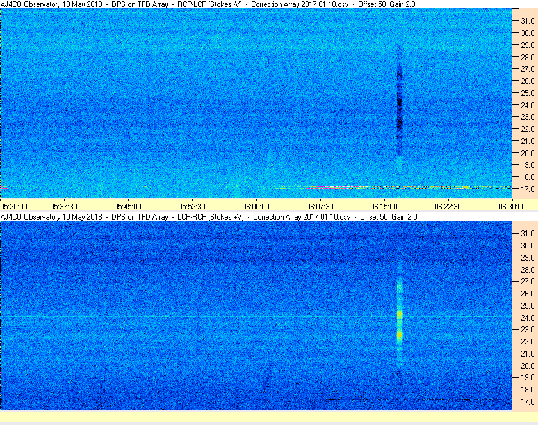Select the 19.0 frequency label in Stokes +V chart

pyautogui.click(x=528, y=378)
